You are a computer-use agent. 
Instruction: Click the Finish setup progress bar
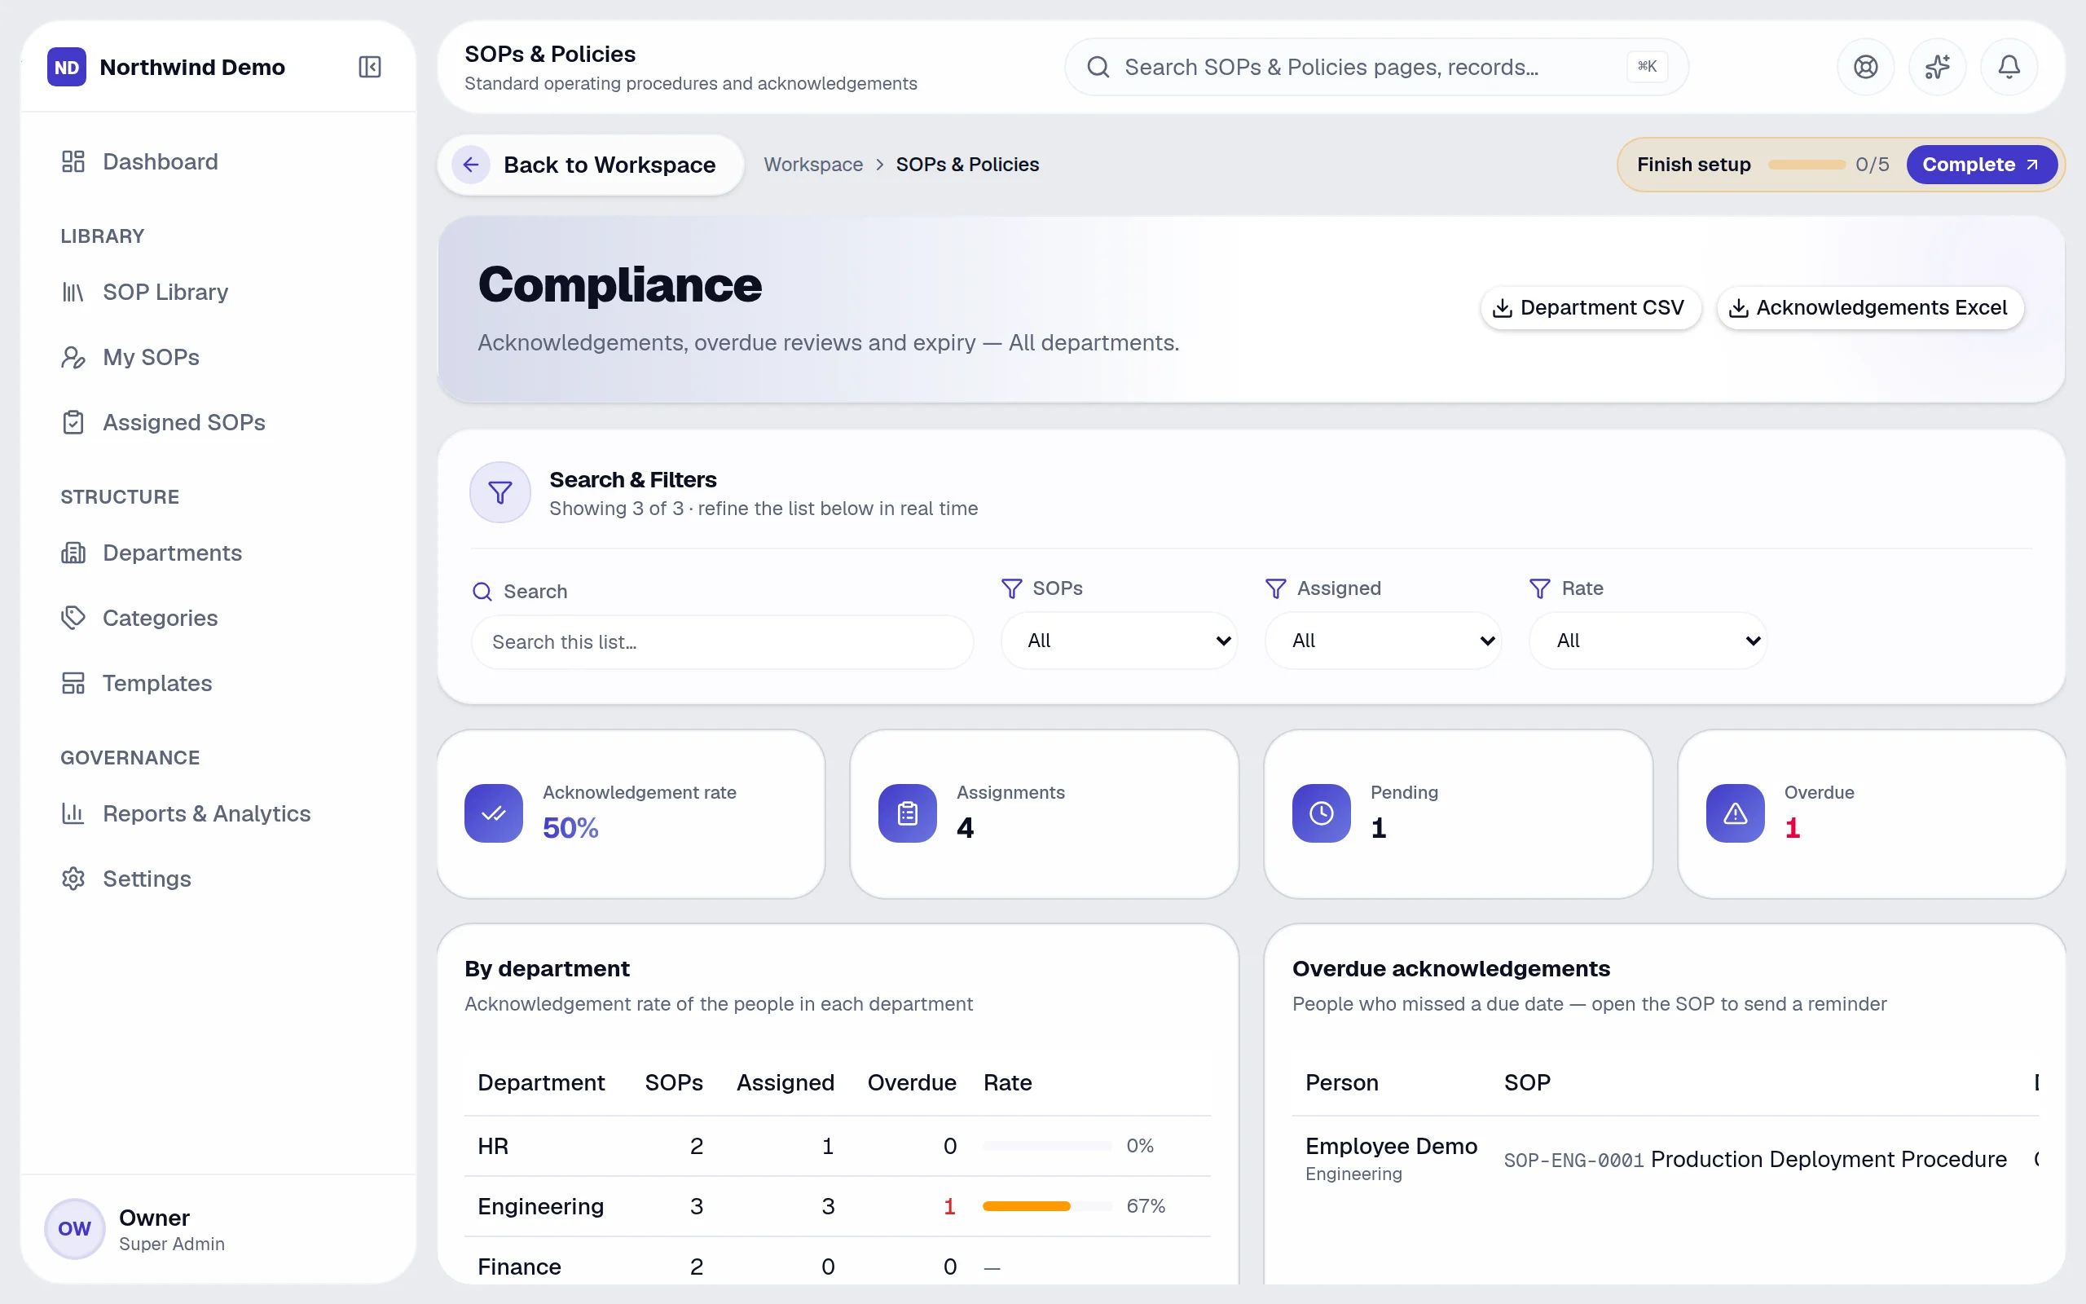pyautogui.click(x=1806, y=164)
